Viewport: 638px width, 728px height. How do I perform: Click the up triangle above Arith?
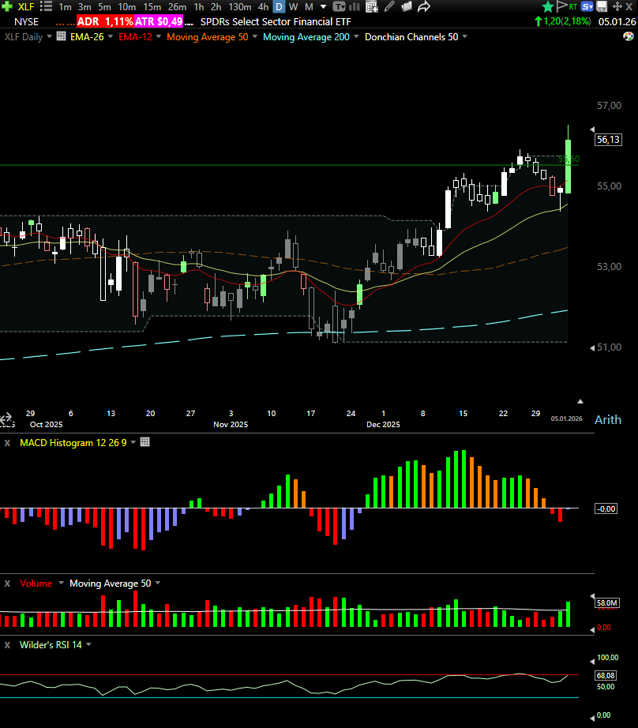(x=580, y=401)
